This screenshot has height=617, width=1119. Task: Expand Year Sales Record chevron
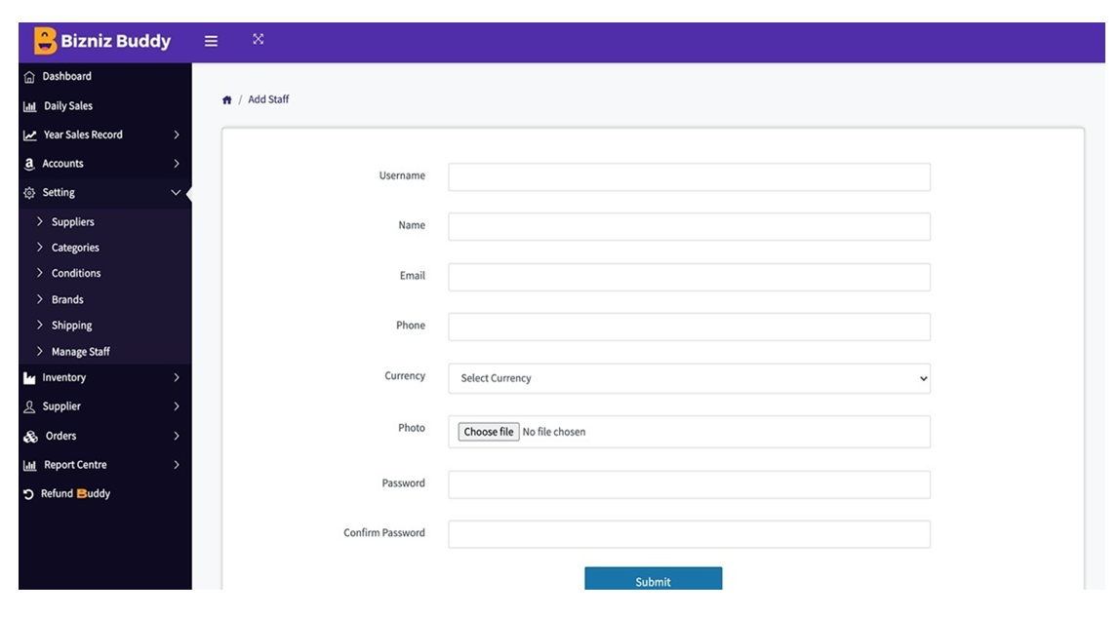pos(177,135)
